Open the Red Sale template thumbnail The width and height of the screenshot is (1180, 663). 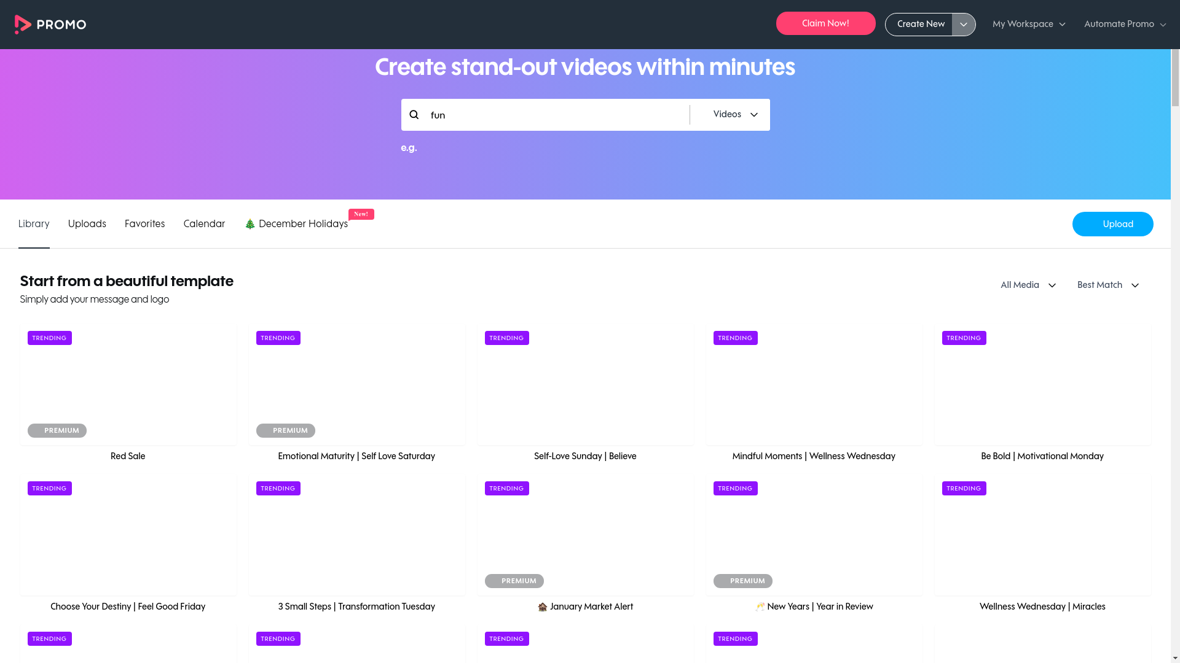[128, 385]
